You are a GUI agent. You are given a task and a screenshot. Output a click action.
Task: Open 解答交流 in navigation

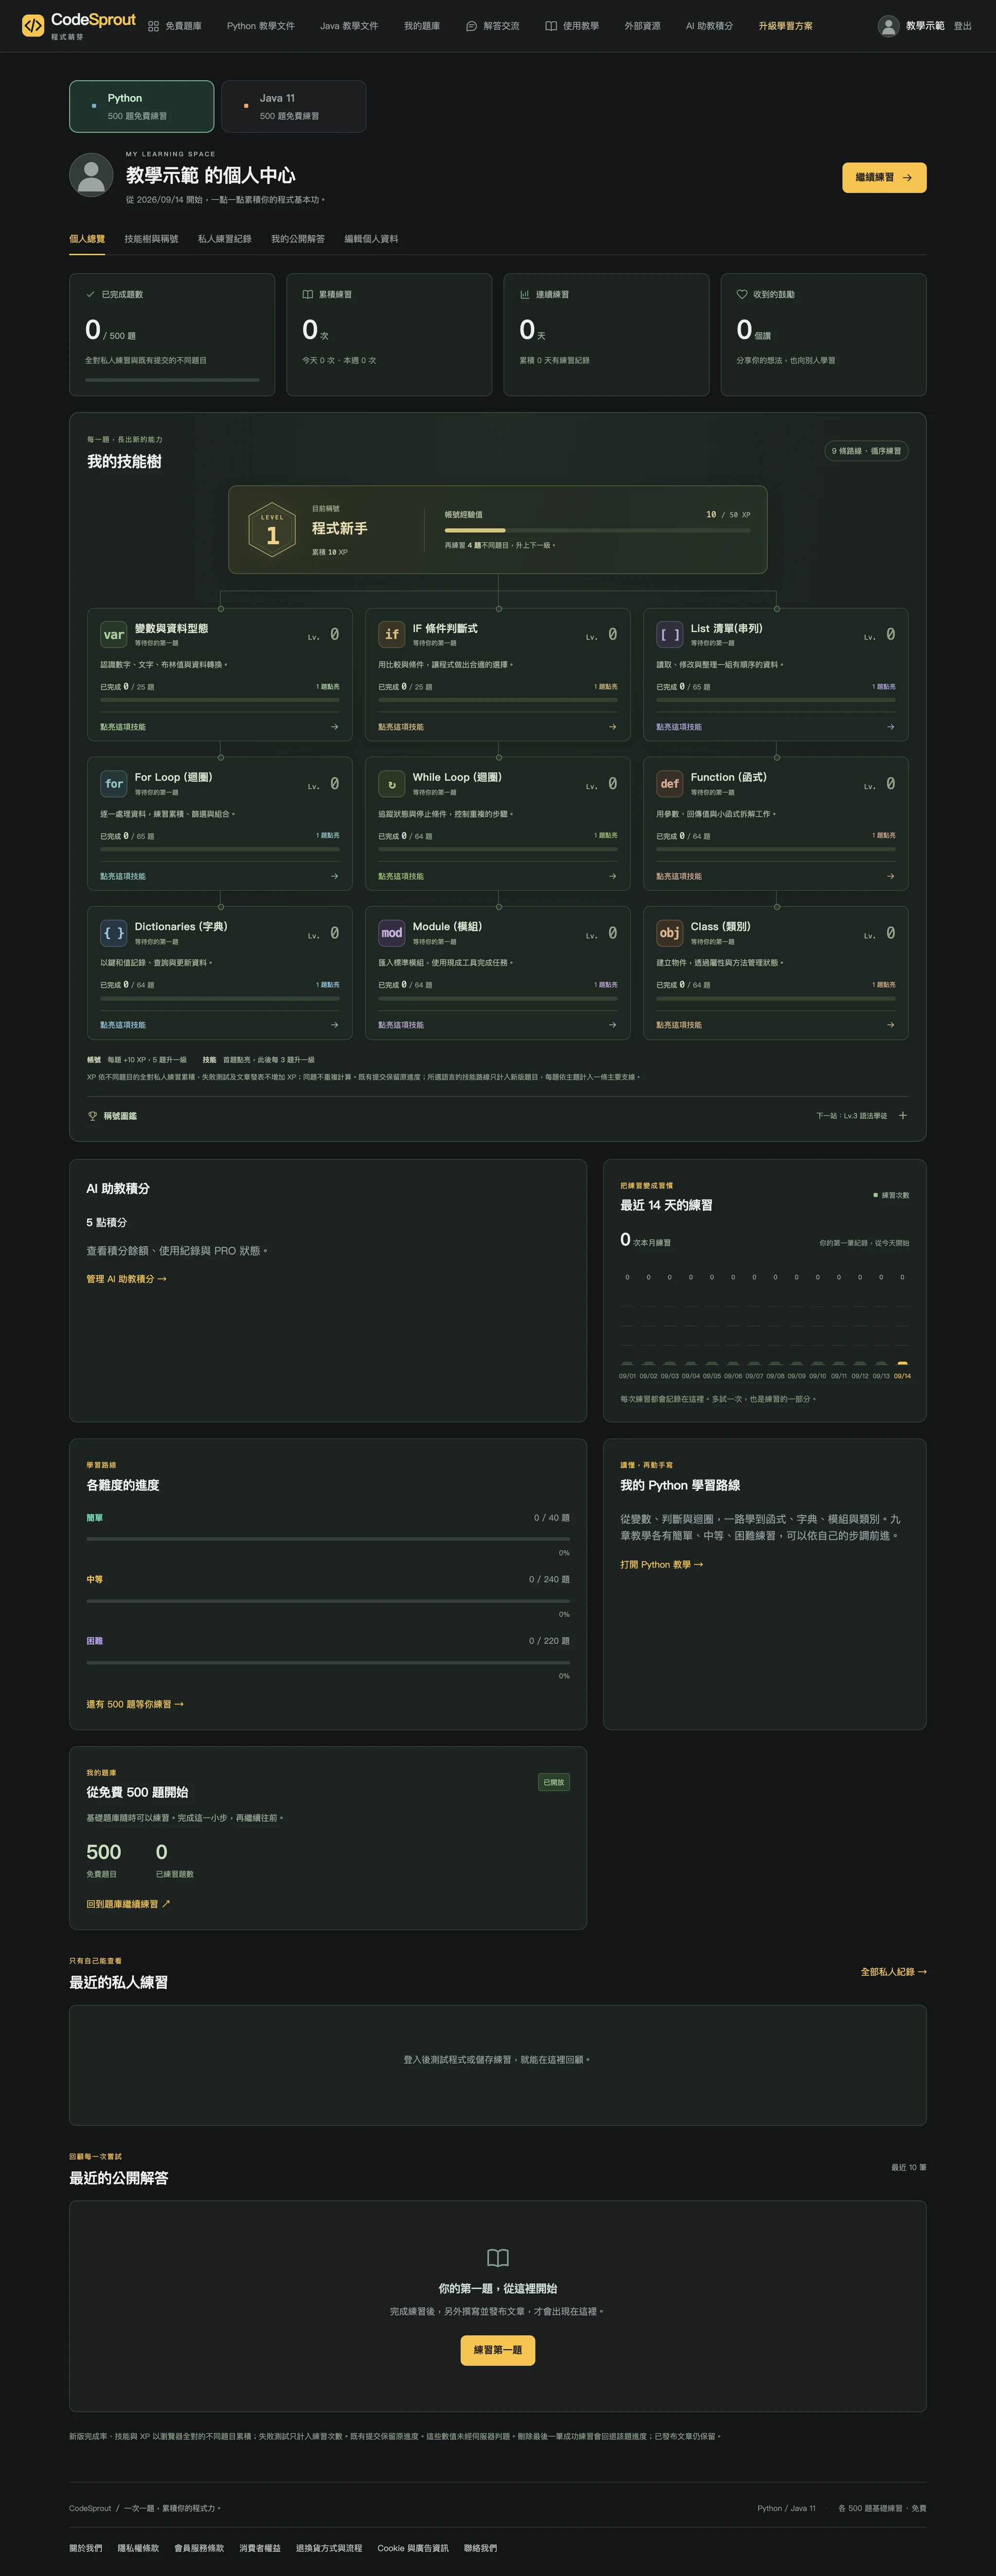[493, 26]
